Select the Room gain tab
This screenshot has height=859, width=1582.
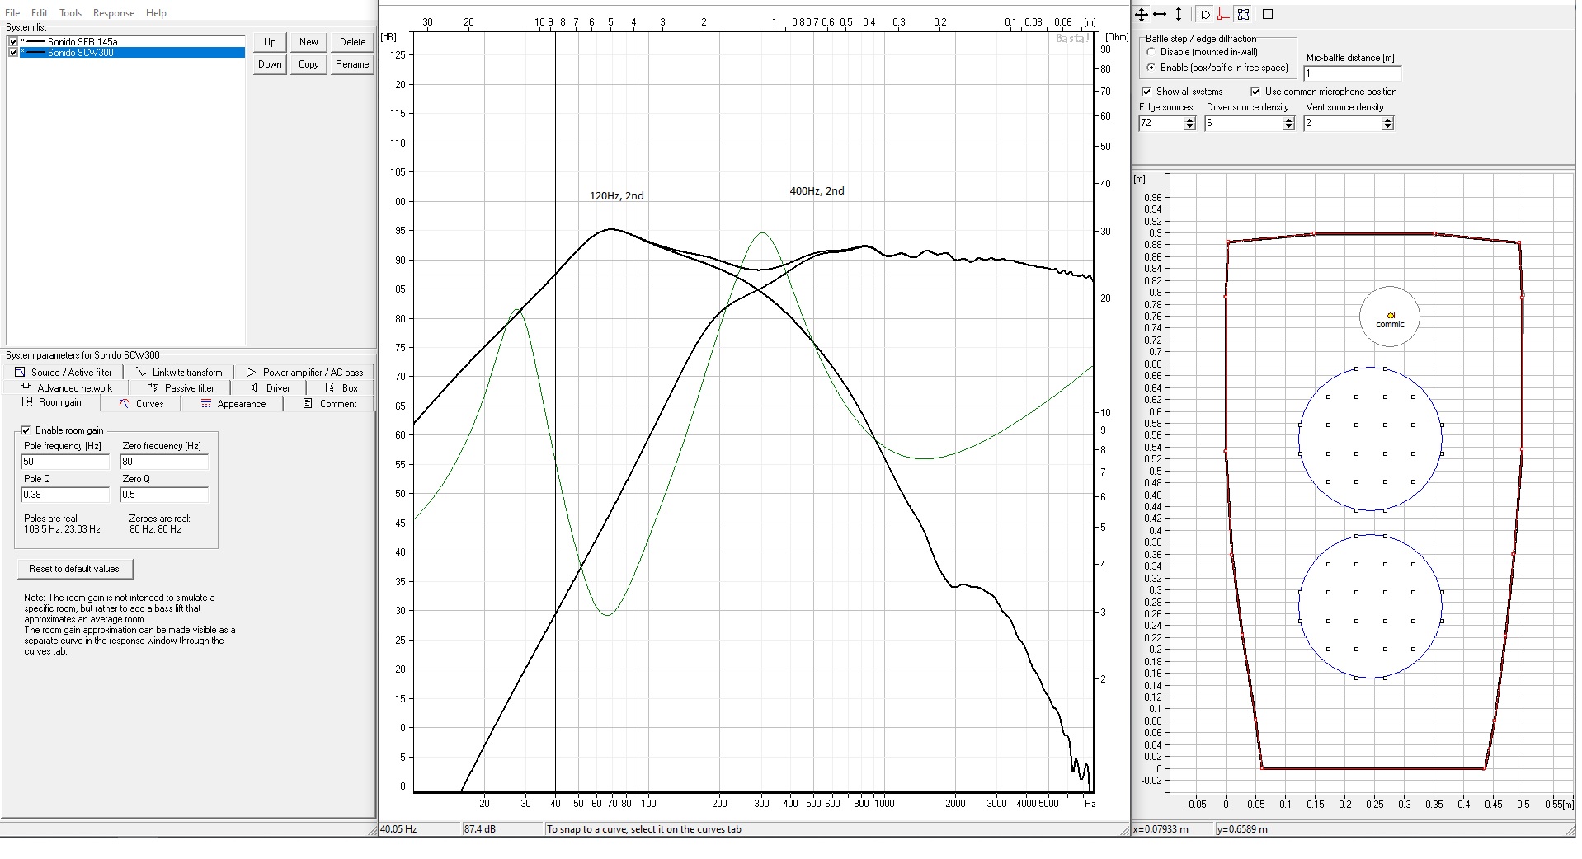coord(53,403)
